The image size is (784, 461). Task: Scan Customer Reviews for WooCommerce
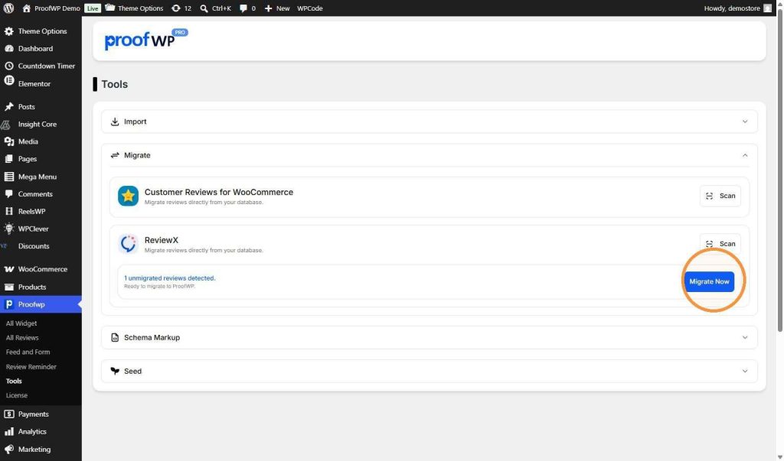[x=720, y=196]
